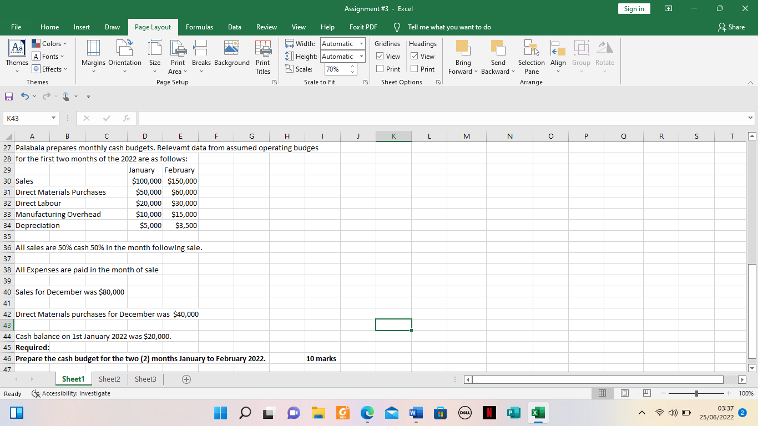Image resolution: width=758 pixels, height=426 pixels.
Task: Switch to the Formulas ribbon tab
Action: [x=199, y=27]
